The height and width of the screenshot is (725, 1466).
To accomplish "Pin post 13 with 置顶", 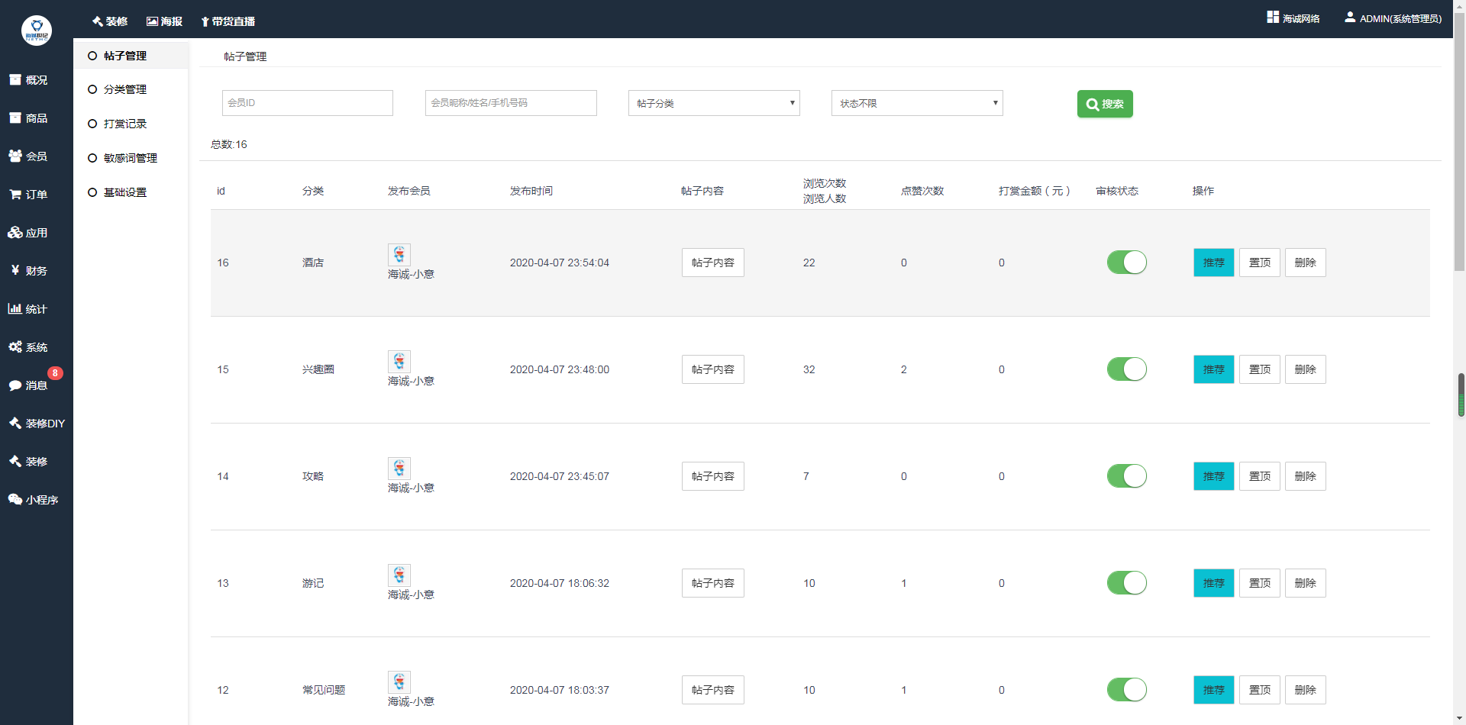I will pyautogui.click(x=1260, y=583).
